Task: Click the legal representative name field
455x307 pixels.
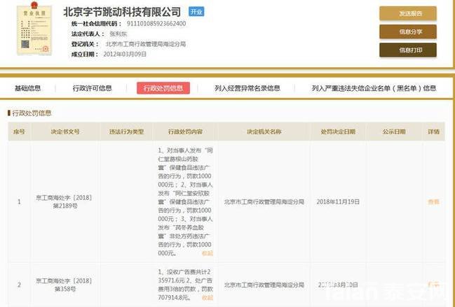Action: [118, 34]
